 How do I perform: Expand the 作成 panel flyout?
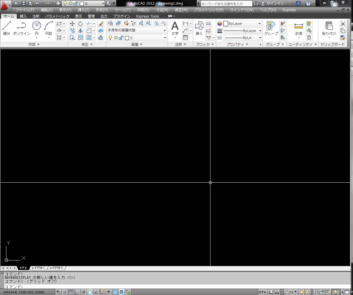pyautogui.click(x=34, y=44)
